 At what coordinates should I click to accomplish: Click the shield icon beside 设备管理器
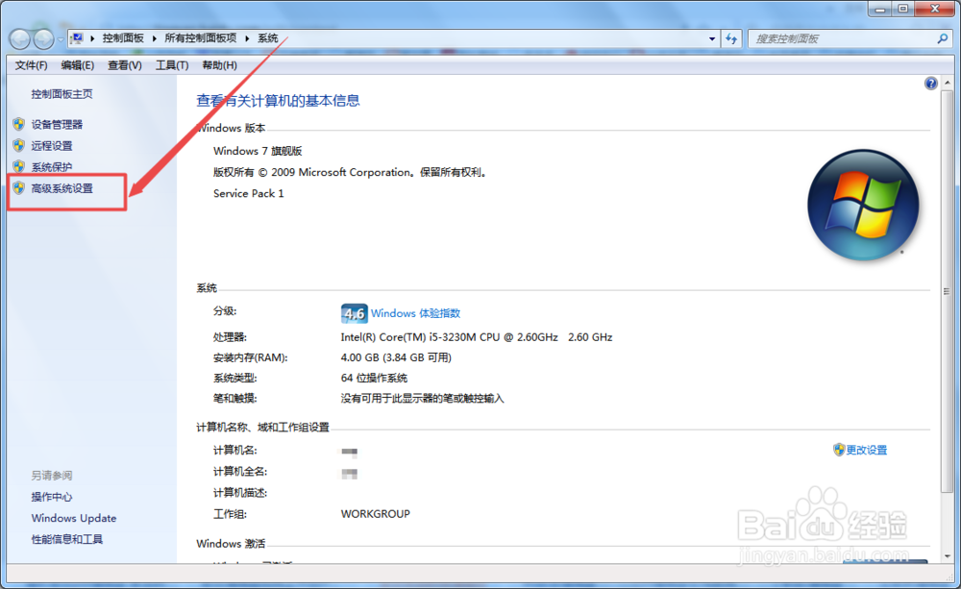point(20,124)
